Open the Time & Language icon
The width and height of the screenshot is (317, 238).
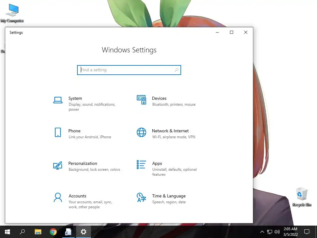click(141, 197)
